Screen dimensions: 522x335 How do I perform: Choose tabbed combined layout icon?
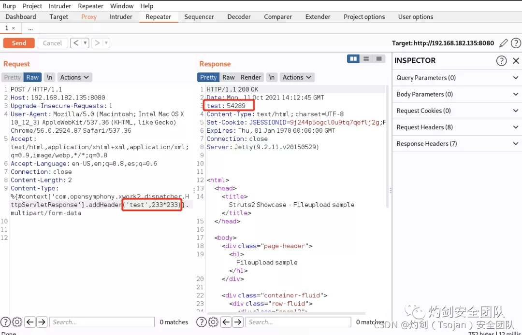coord(379,59)
